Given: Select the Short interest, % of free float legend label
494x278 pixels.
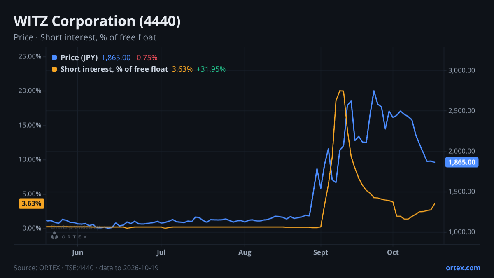Looking at the screenshot, I should (x=114, y=69).
